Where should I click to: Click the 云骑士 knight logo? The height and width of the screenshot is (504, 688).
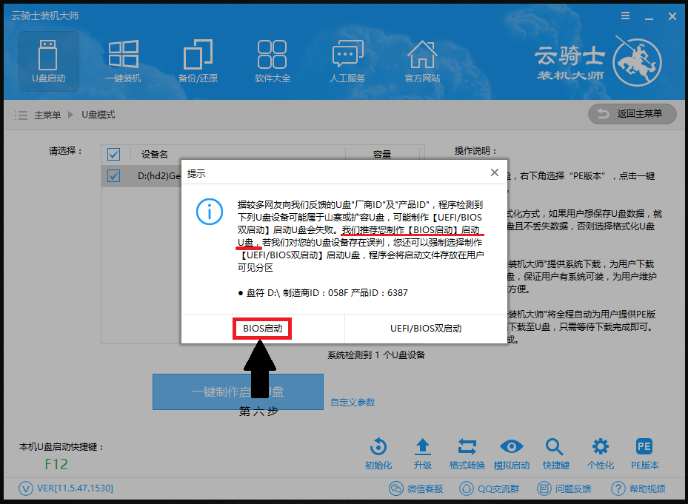coord(637,61)
